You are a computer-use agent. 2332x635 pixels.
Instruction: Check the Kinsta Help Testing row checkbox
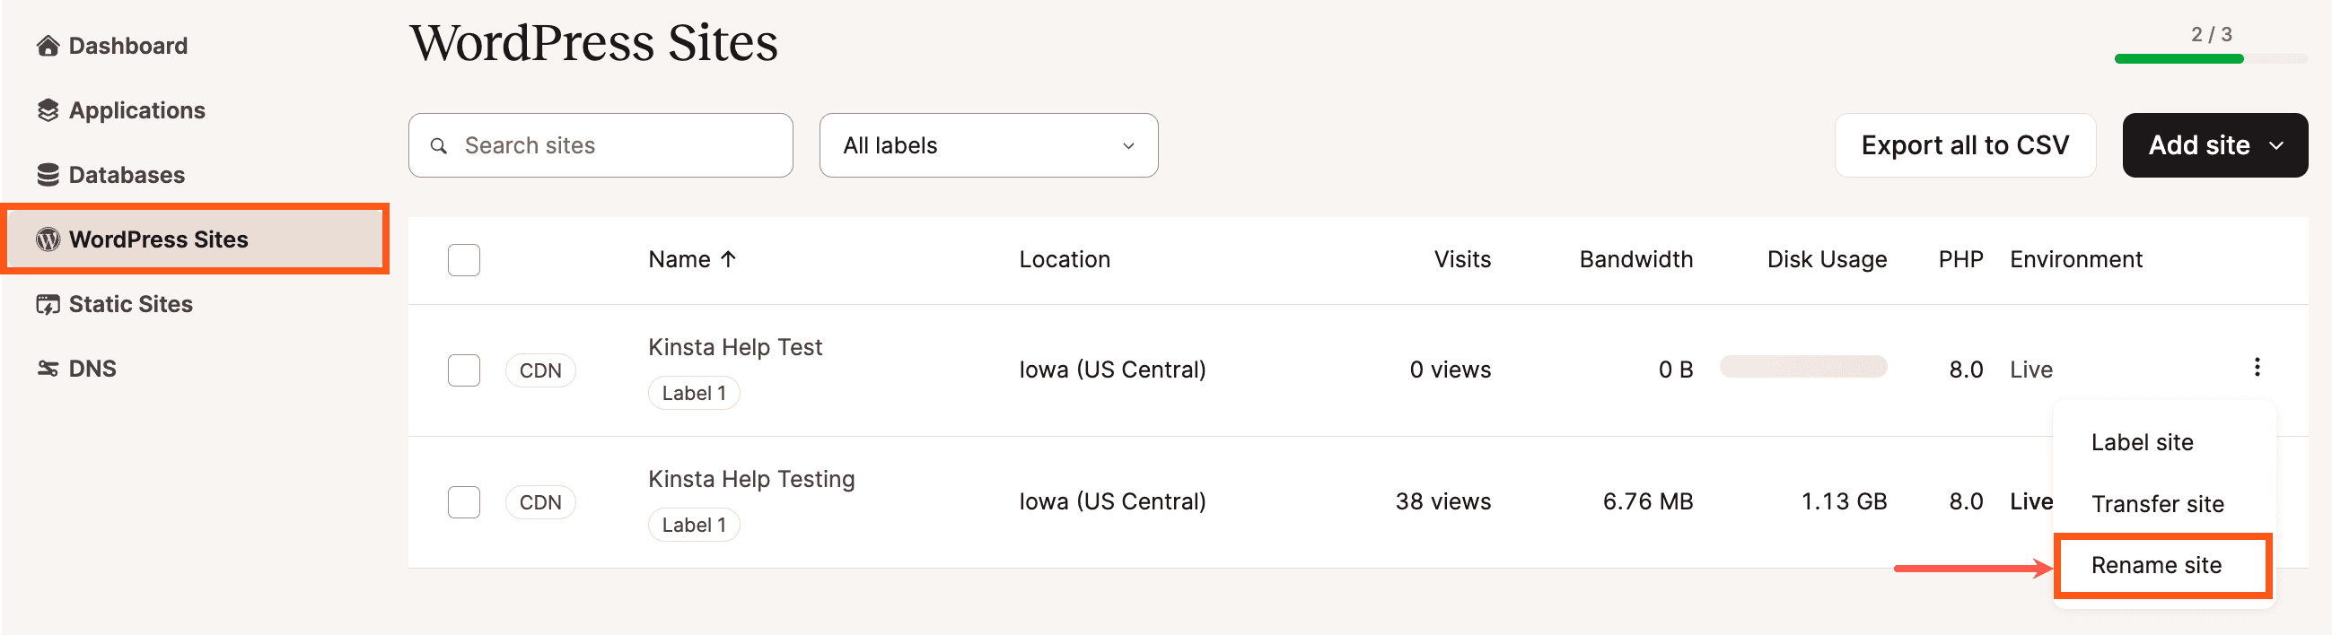(x=463, y=502)
